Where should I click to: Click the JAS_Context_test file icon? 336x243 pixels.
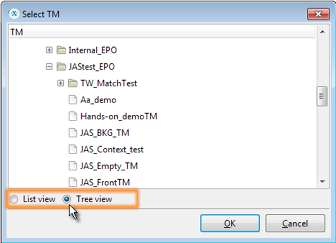click(73, 149)
